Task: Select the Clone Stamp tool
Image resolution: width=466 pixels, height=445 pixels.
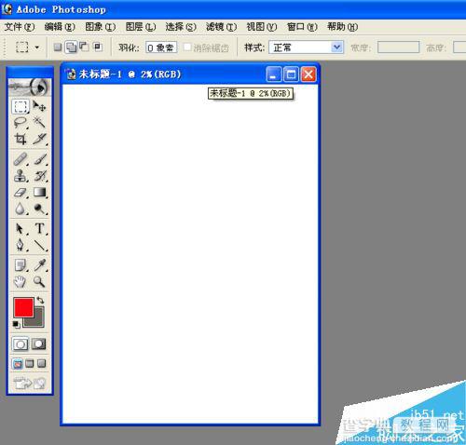Action: click(21, 176)
